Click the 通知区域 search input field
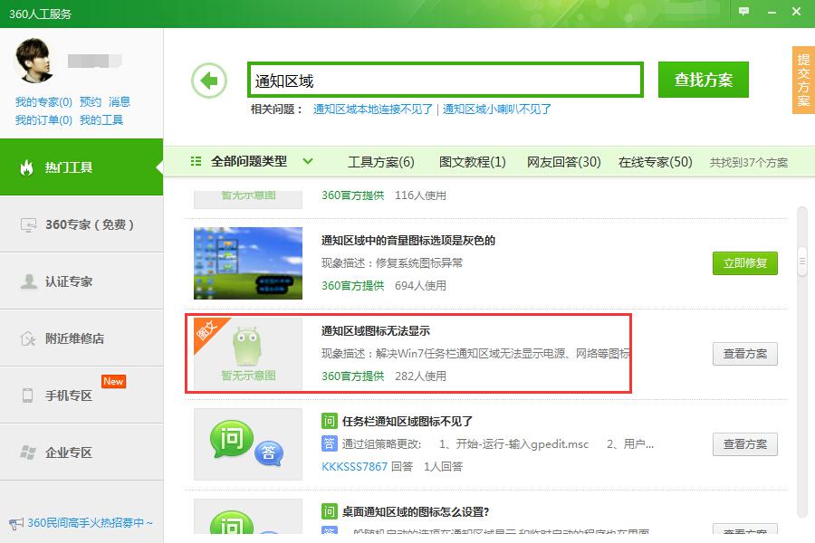The width and height of the screenshot is (815, 543). pos(445,81)
